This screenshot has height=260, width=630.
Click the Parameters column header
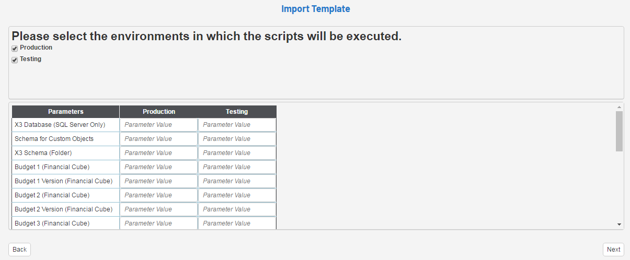point(66,112)
